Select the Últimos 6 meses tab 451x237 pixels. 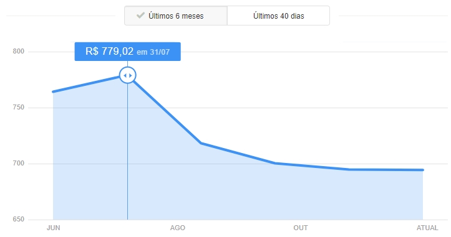click(176, 16)
